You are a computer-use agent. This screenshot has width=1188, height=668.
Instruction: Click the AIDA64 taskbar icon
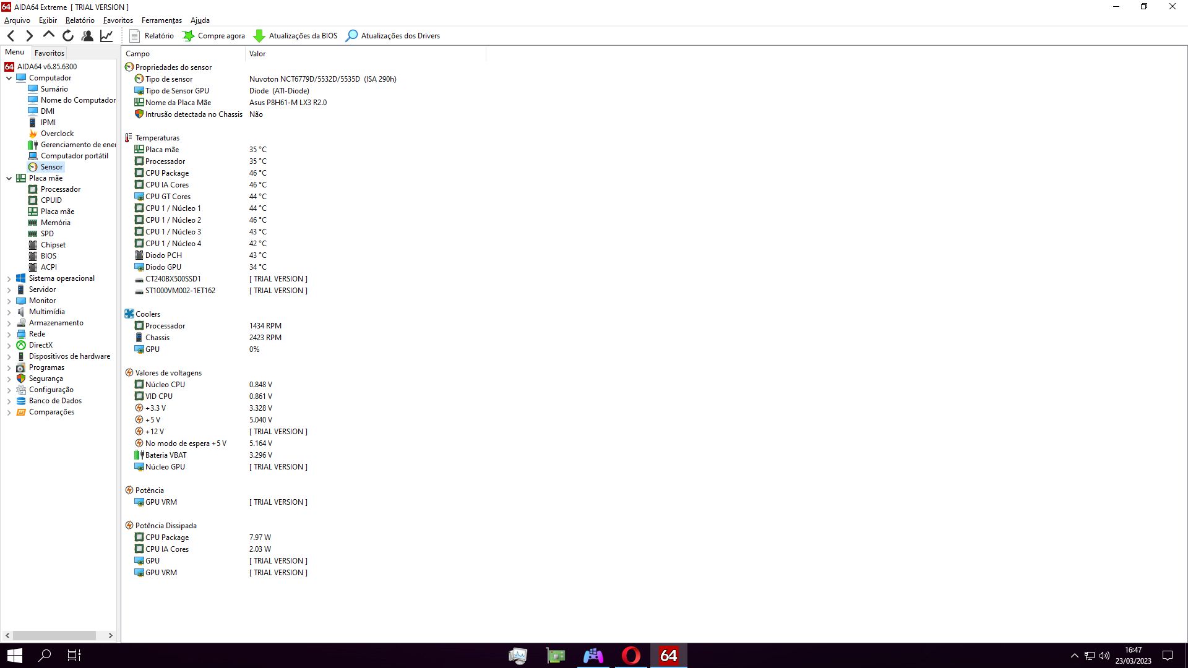(x=668, y=656)
